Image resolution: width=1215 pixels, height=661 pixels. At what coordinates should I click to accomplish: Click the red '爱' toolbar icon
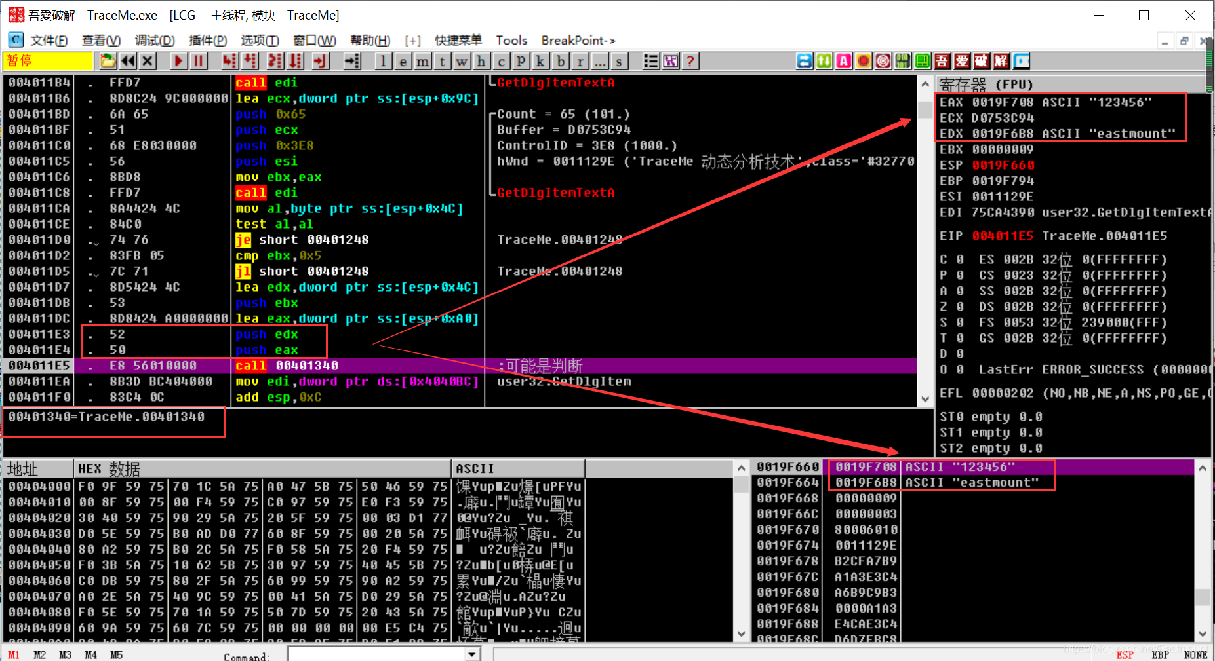coord(962,61)
